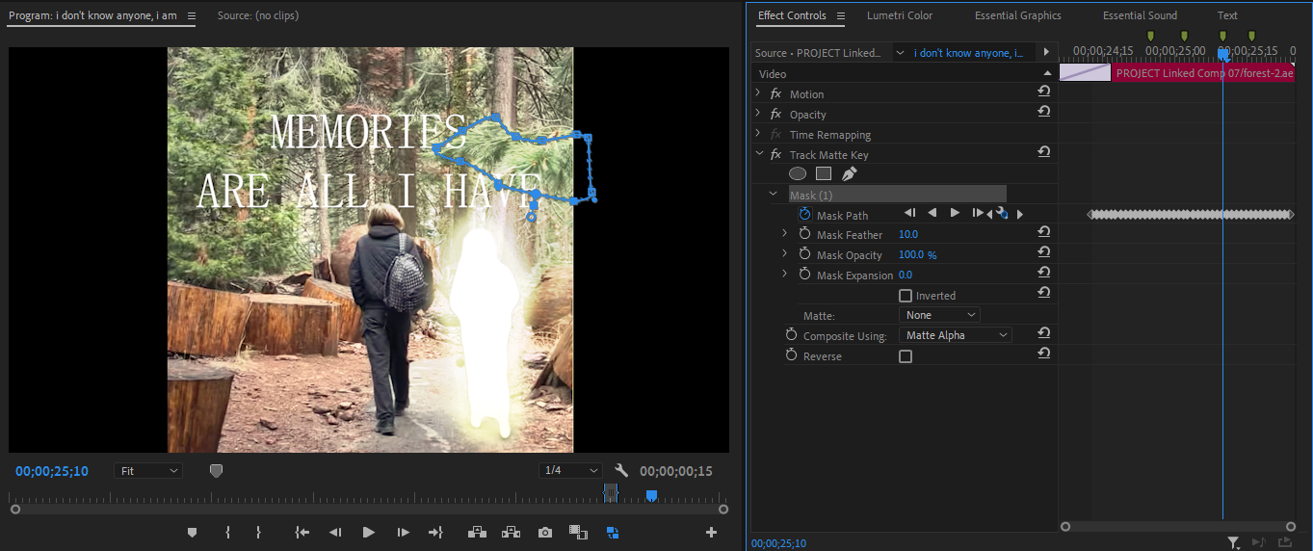Click the Lift button
1313x551 pixels.
476,532
